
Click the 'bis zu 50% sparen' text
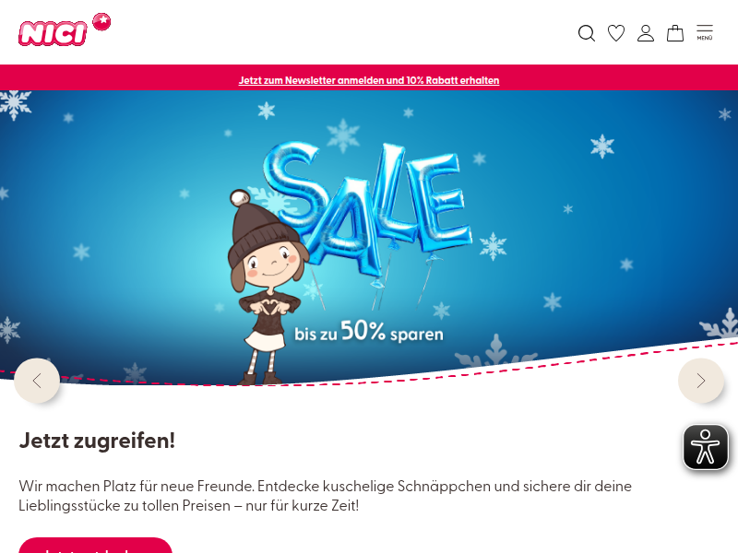point(368,331)
